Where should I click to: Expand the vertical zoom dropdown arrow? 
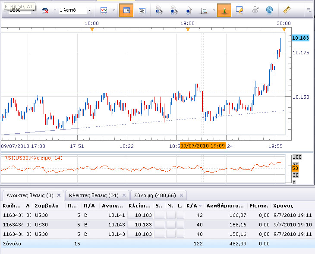pos(214,10)
